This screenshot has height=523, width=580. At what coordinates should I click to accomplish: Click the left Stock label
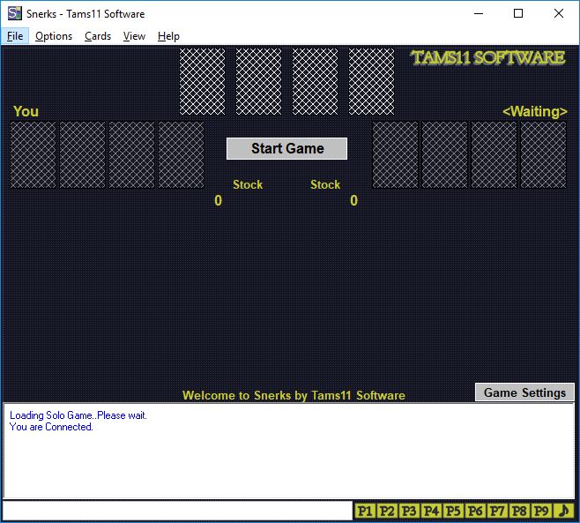click(248, 184)
